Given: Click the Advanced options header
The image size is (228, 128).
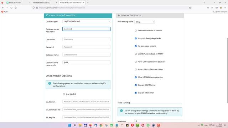Looking at the screenshot, I should coord(150,16).
